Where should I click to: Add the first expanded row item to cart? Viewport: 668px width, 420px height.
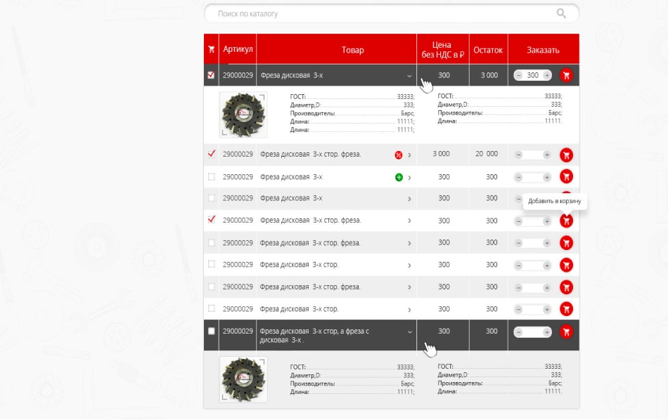pos(566,75)
